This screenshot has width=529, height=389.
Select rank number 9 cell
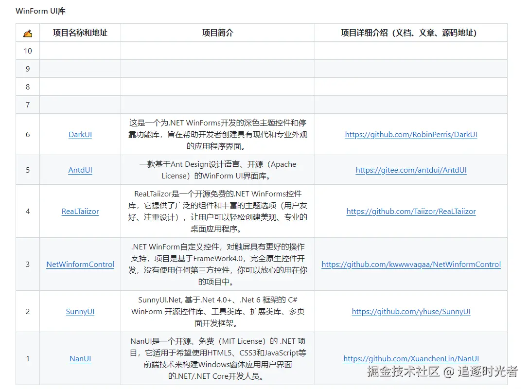click(x=28, y=69)
